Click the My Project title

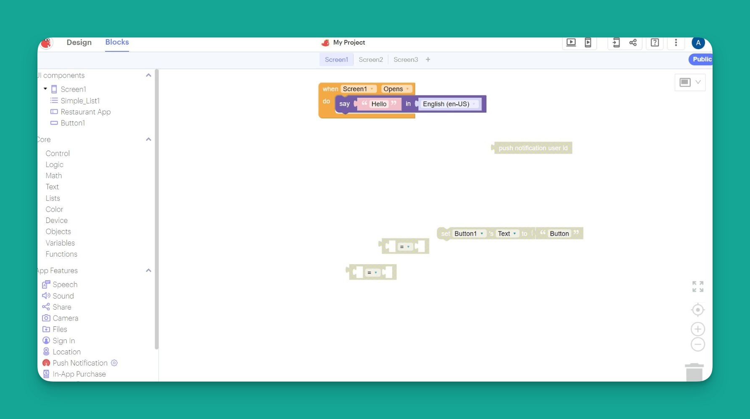[x=349, y=42]
